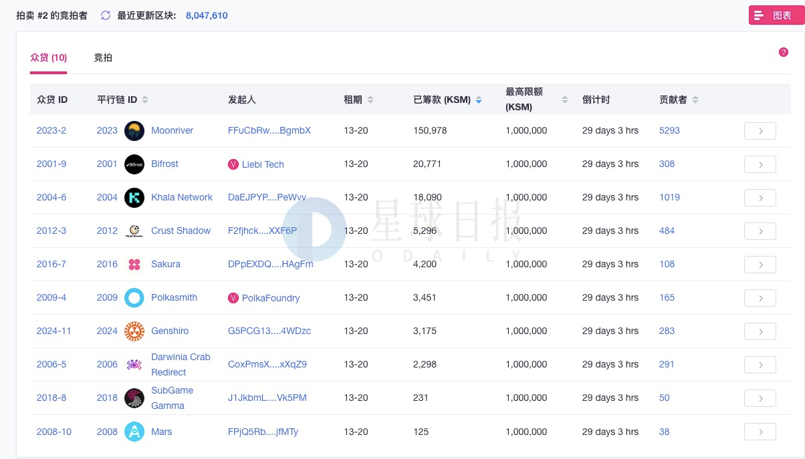The image size is (805, 459).
Task: Open the Khala Network name link
Action: tap(182, 198)
